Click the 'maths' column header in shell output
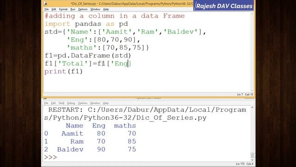The image size is (296, 167). 125,126
